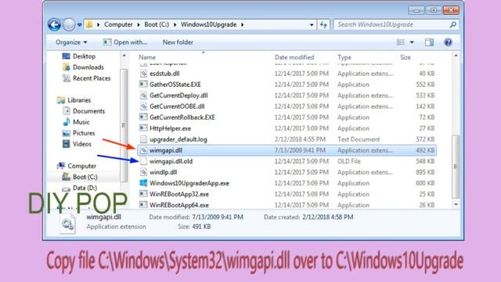
Task: Select the windlp.dll file icon
Action: click(144, 172)
